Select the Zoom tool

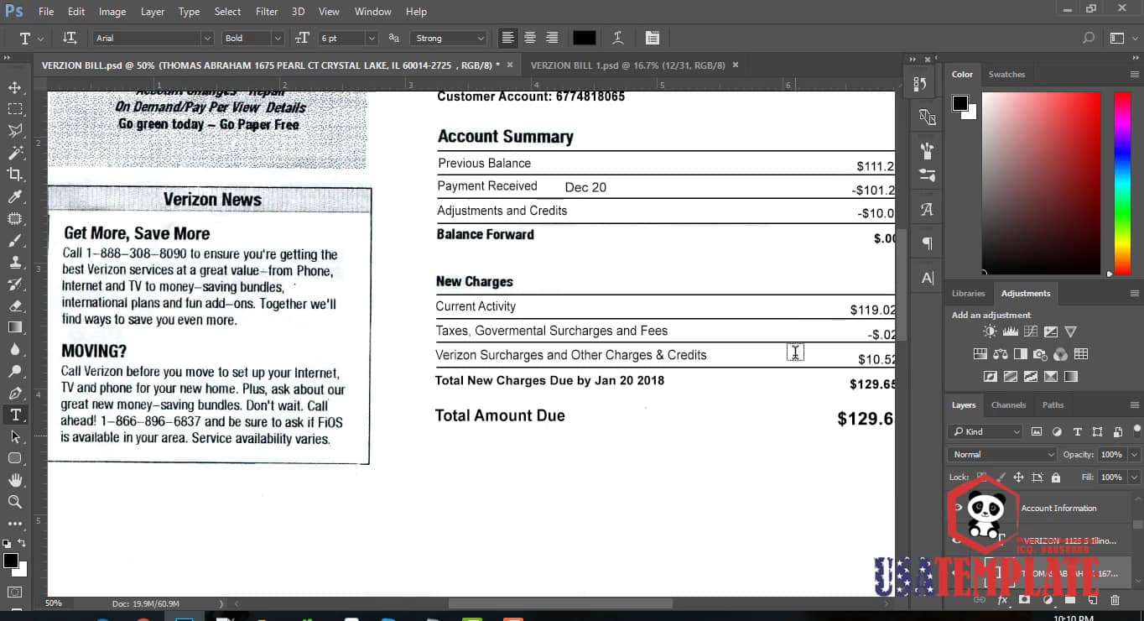point(15,502)
